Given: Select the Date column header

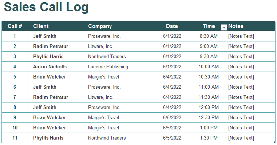Looking at the screenshot, I should (172, 26).
